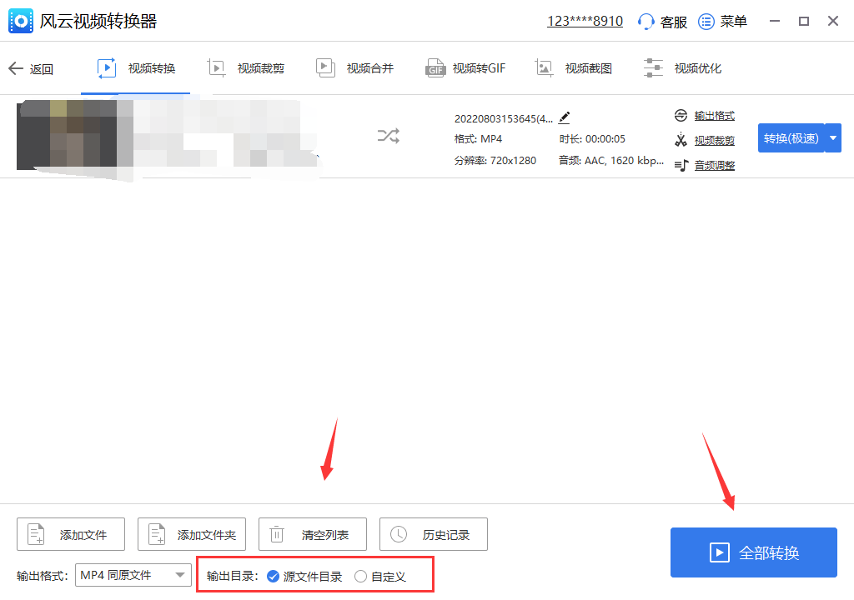
Task: Click the scissors icon beside 视频裁剪 link
Action: coord(681,140)
